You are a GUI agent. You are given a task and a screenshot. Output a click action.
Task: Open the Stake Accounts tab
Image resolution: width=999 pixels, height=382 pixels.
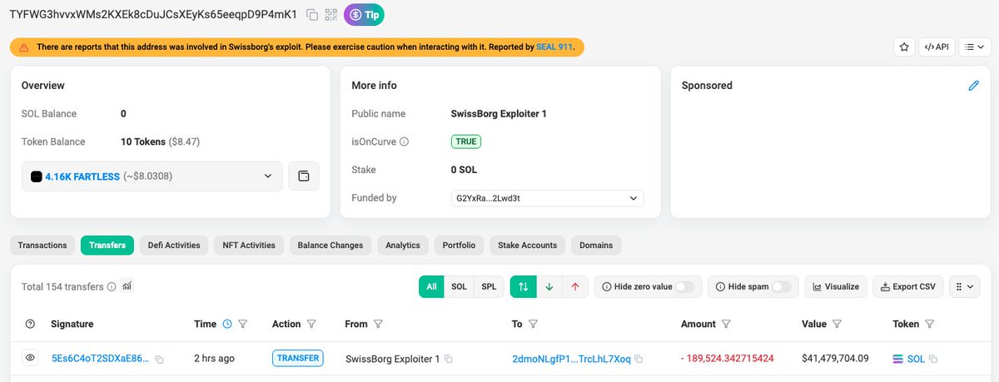[x=527, y=246]
